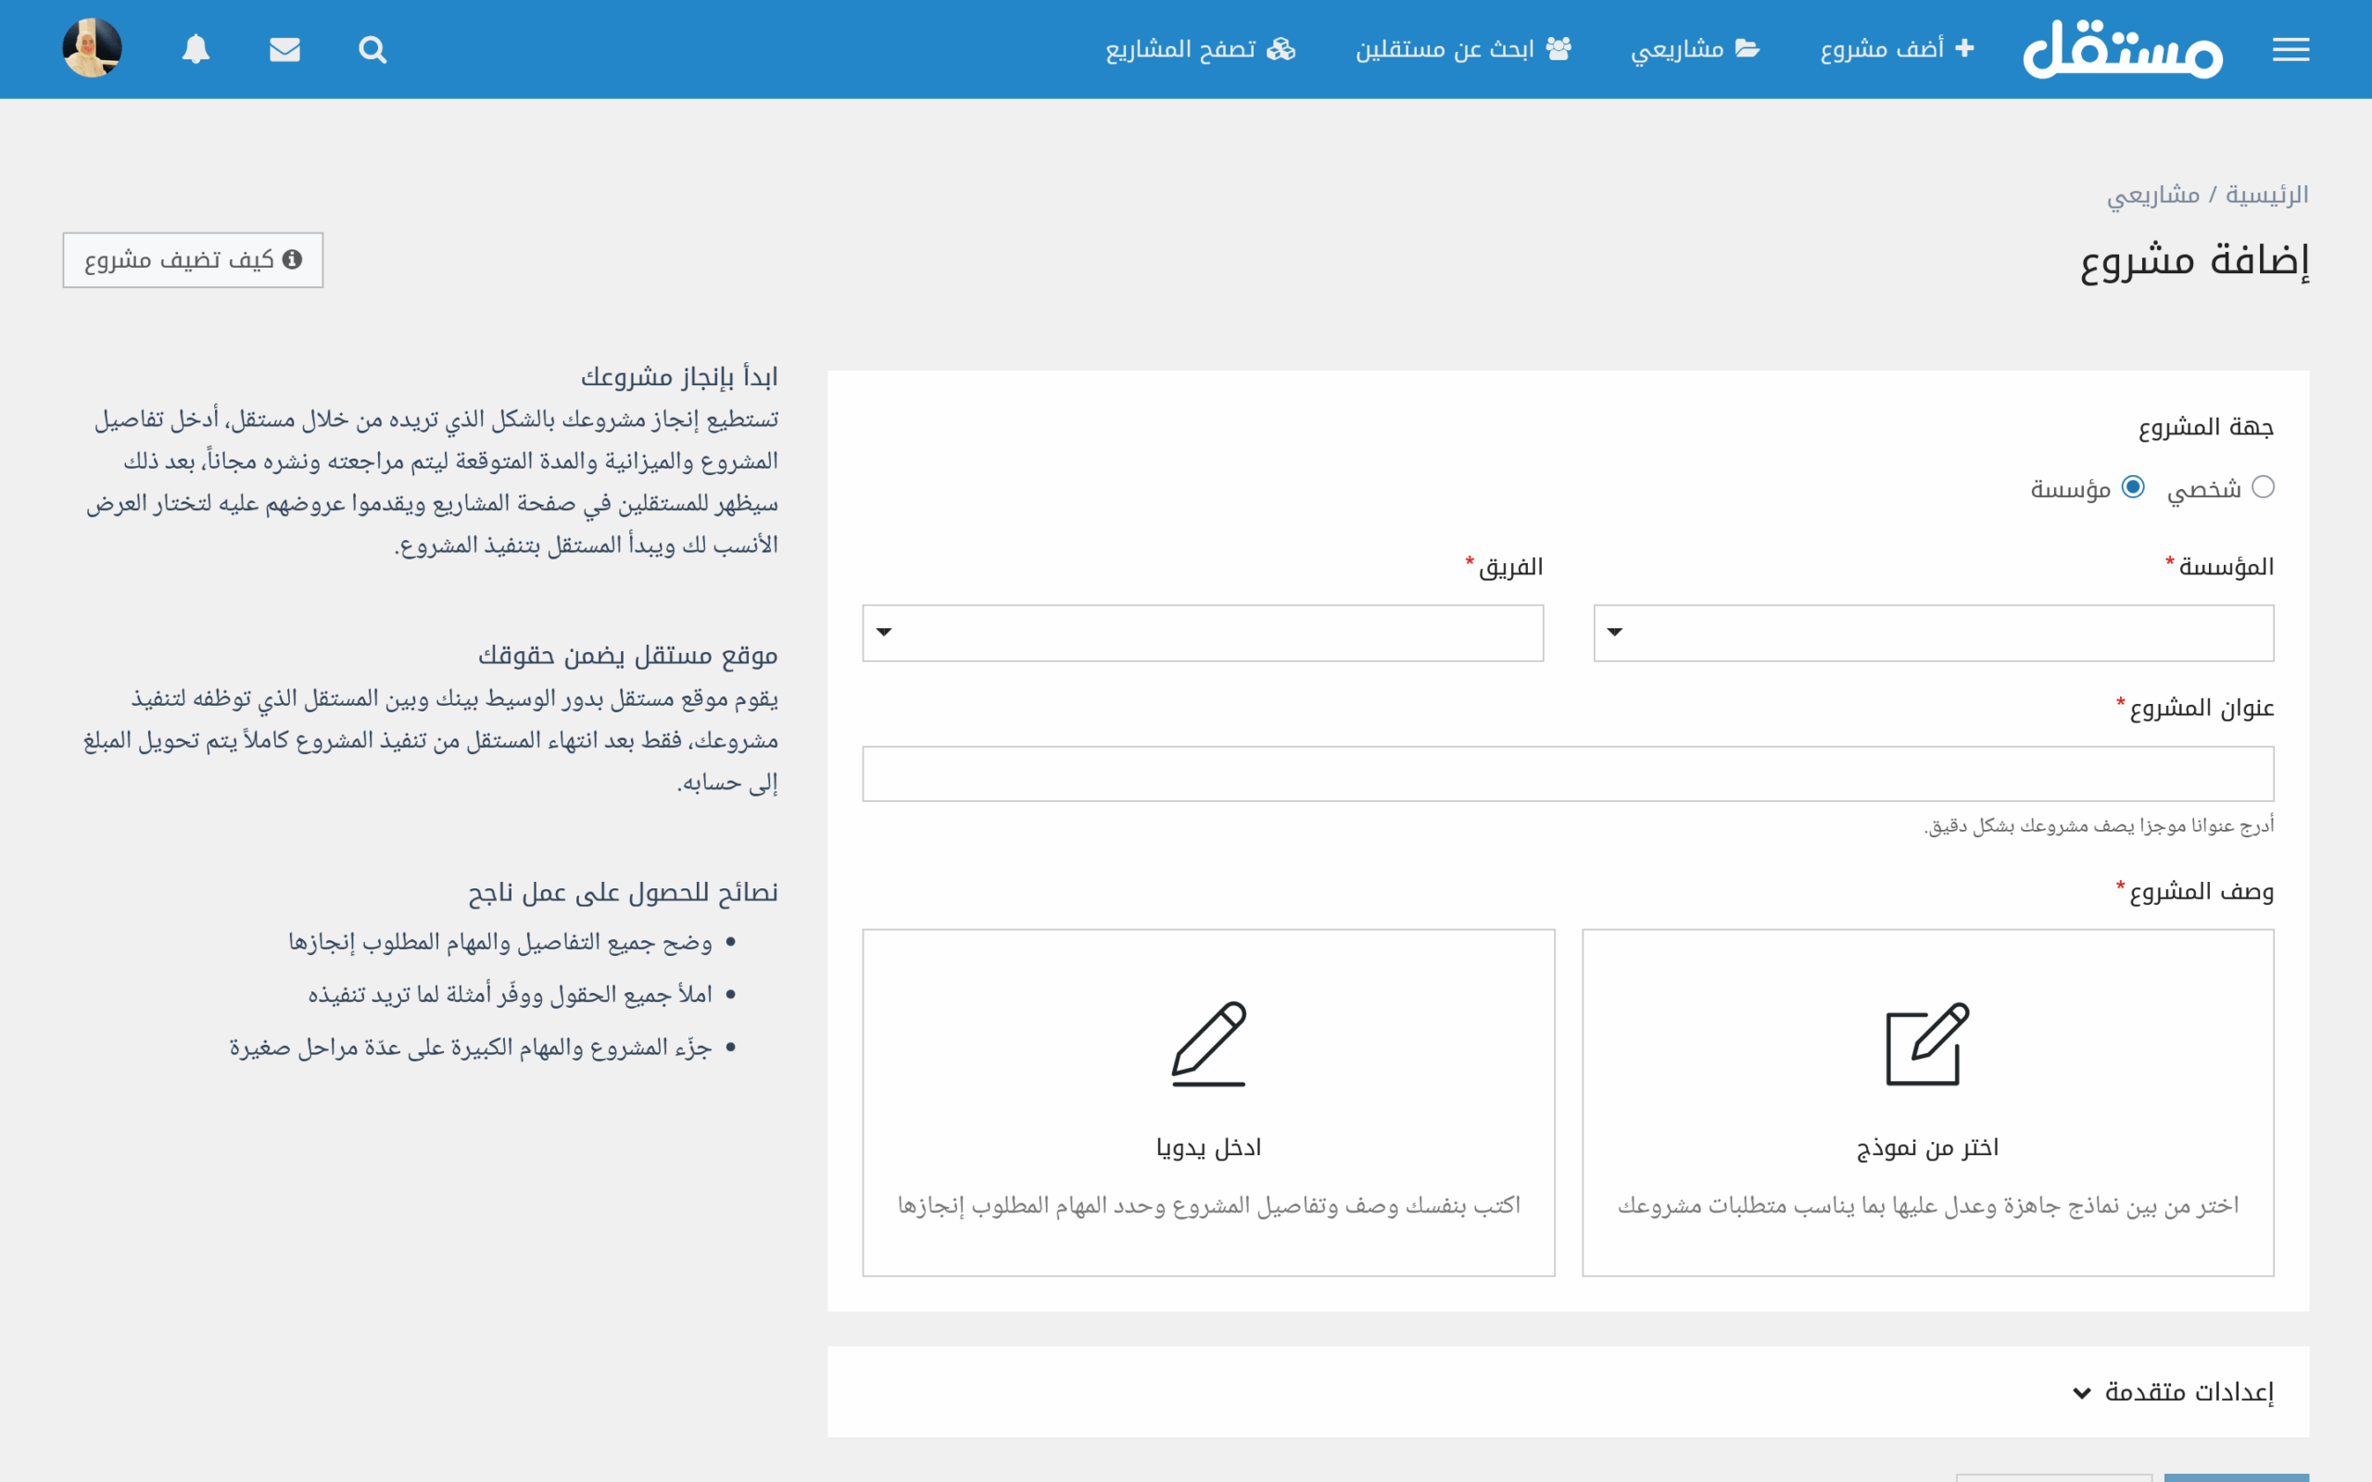Viewport: 2372px width, 1482px height.
Task: Click the info icon in كيف تضيف مشروع
Action: [x=292, y=258]
